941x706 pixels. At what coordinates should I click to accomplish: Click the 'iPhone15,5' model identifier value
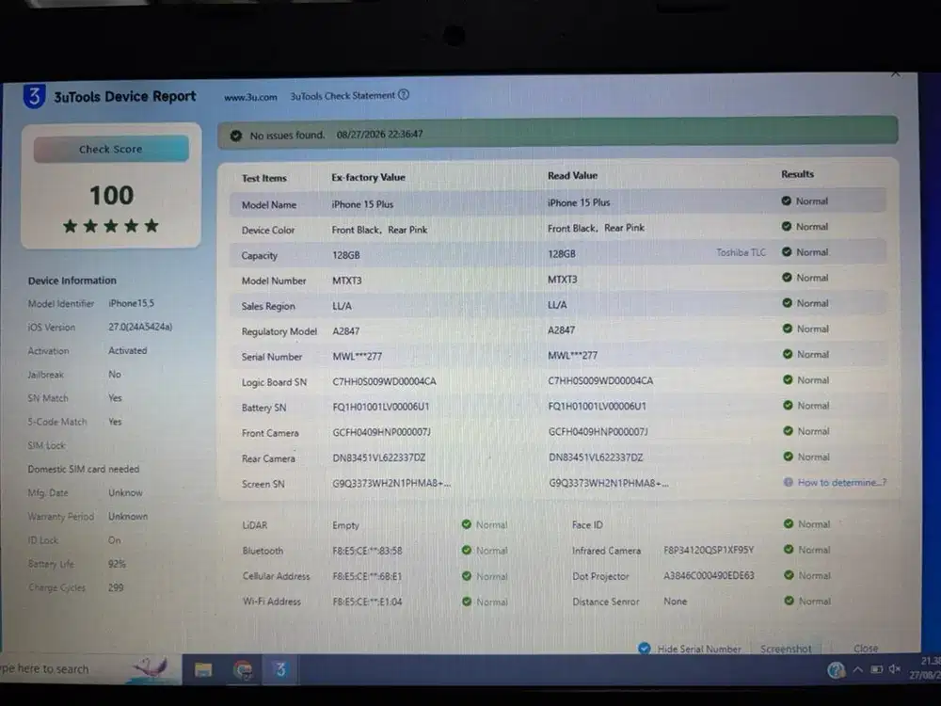[132, 303]
